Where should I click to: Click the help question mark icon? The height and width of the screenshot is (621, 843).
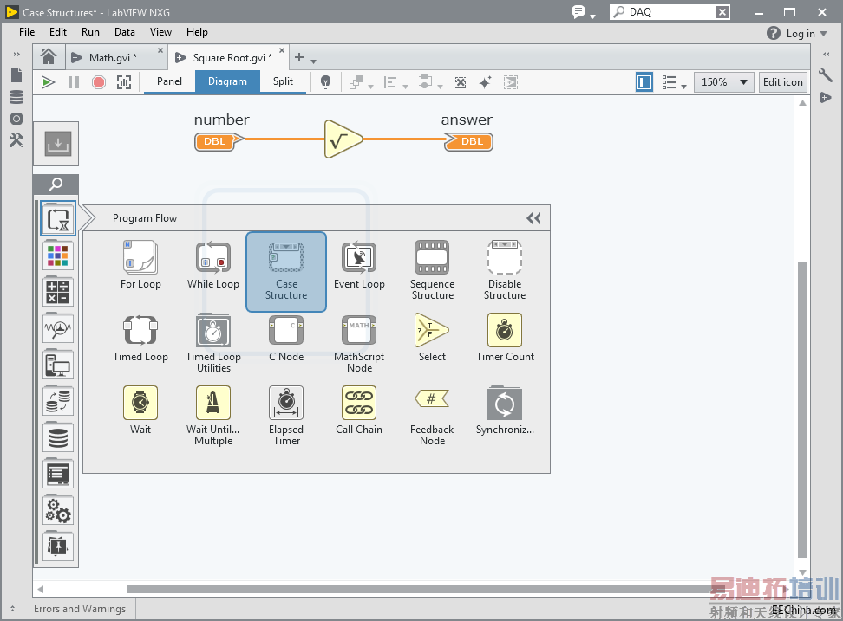tap(773, 33)
